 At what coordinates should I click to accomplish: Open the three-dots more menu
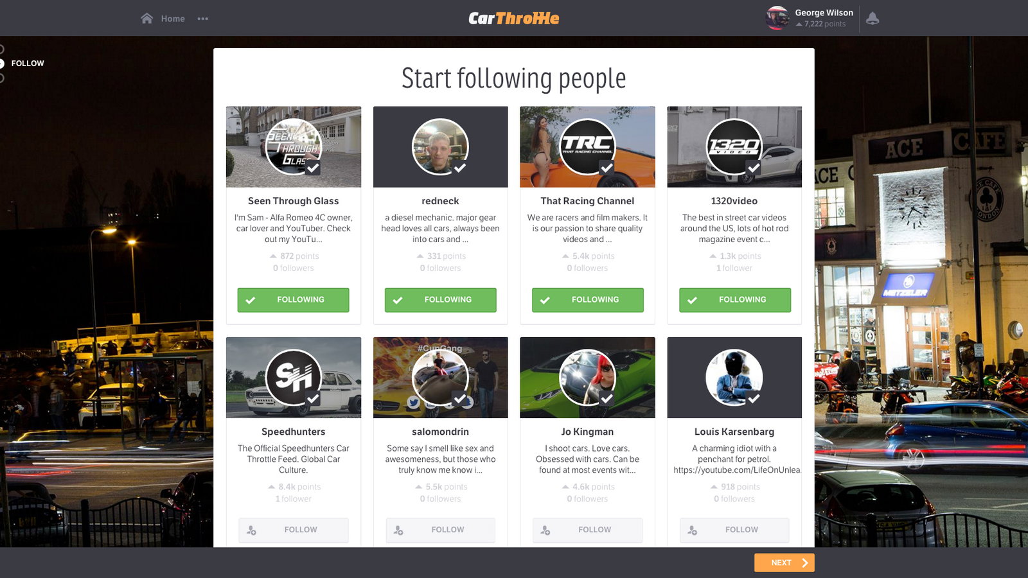tap(203, 19)
